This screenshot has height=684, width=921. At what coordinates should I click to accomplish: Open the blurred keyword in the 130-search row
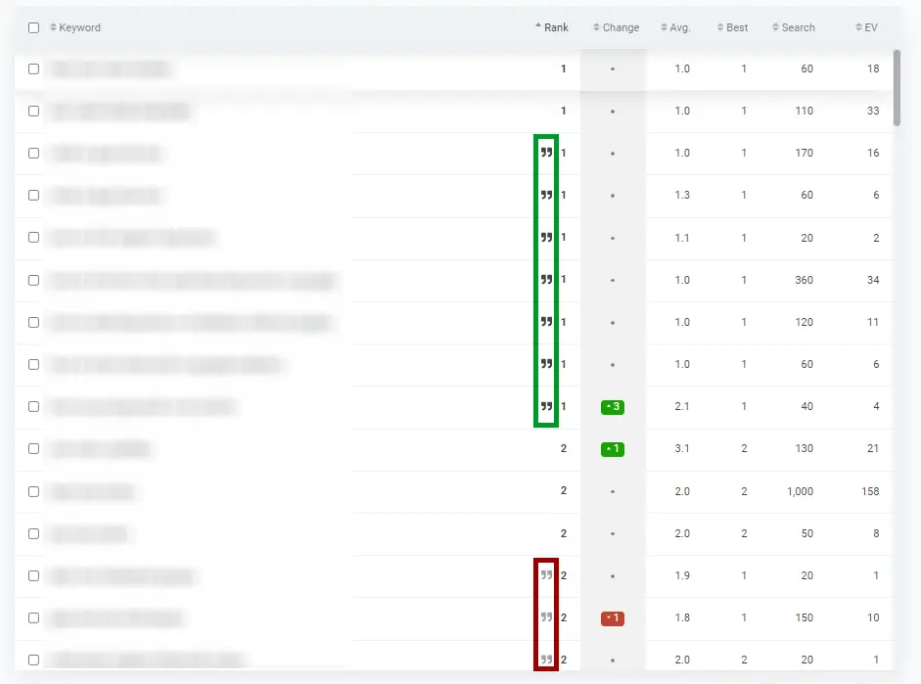[x=101, y=449]
